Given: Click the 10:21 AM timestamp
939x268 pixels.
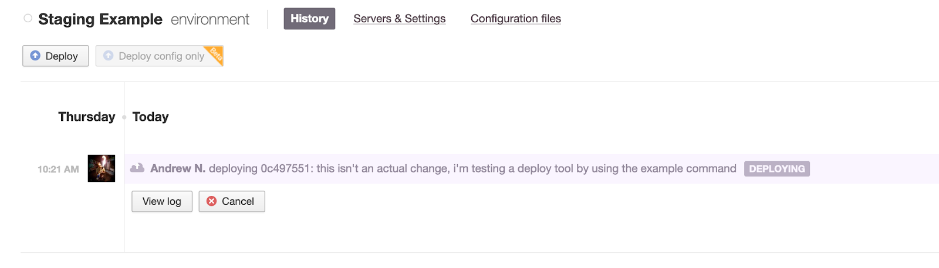Looking at the screenshot, I should pos(58,169).
